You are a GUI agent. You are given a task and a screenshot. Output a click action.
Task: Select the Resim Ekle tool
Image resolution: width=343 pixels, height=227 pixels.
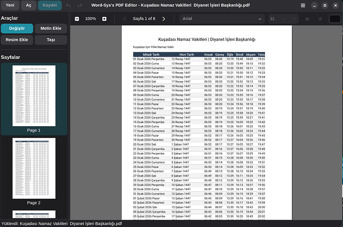click(x=17, y=40)
